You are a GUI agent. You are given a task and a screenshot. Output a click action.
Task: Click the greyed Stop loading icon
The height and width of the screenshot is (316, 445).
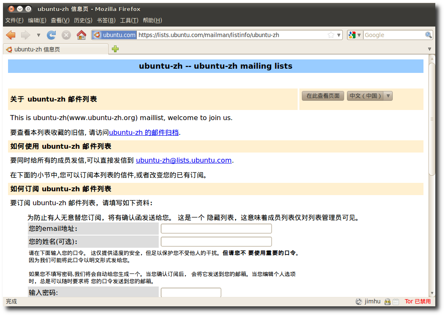point(66,35)
